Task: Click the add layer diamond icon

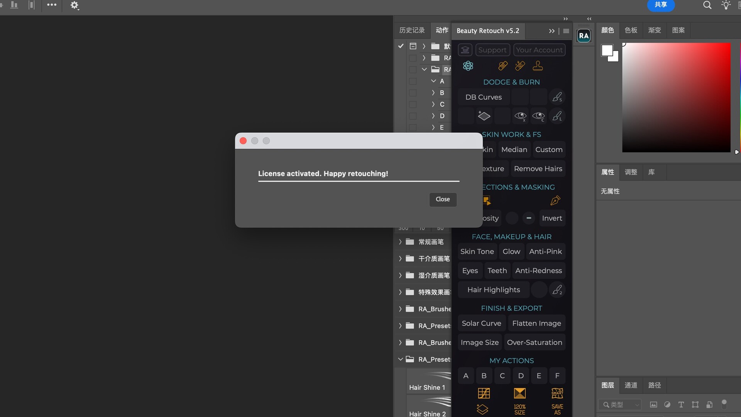Action: click(x=484, y=116)
